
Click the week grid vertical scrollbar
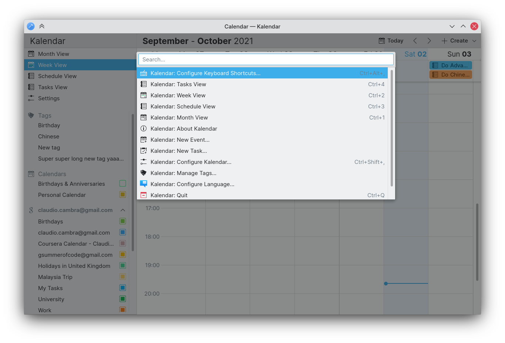pyautogui.click(x=477, y=242)
